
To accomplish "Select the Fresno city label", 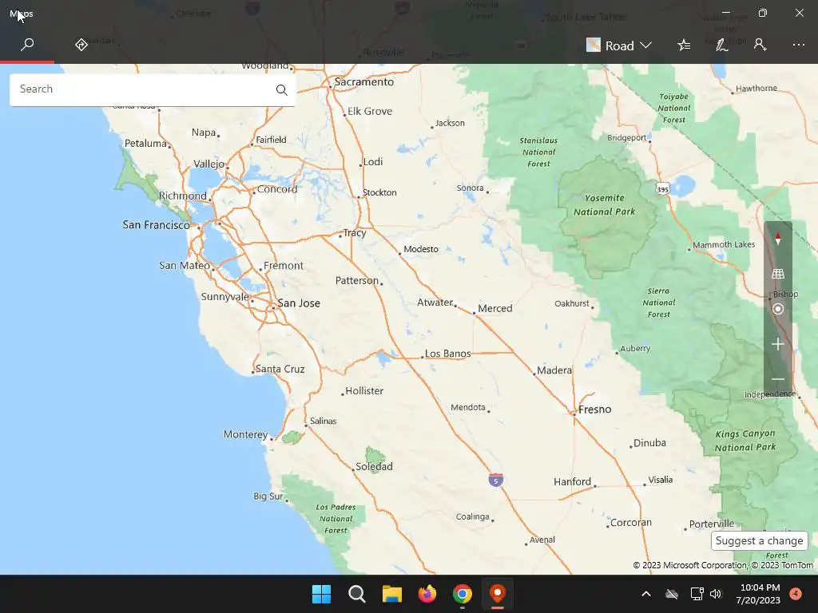I will [x=594, y=409].
